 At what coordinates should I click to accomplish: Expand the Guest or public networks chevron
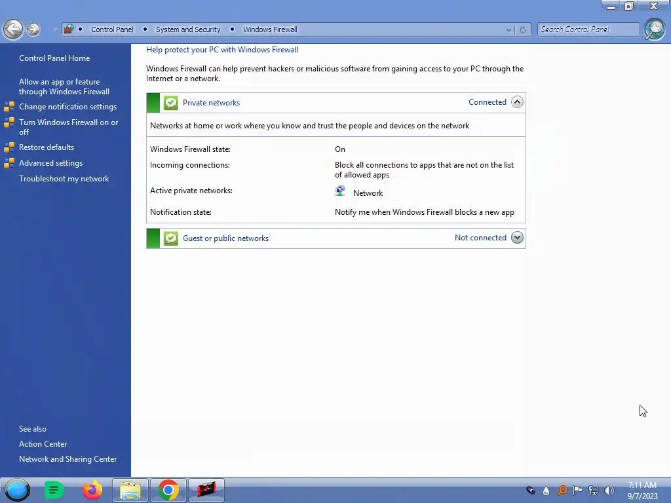[x=517, y=238]
